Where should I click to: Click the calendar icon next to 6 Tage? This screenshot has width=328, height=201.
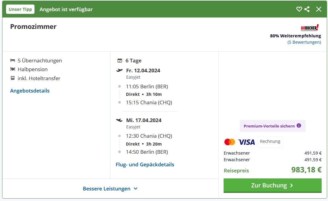point(120,61)
